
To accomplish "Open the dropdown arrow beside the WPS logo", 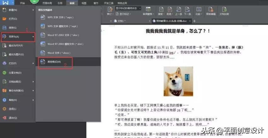I will click(x=13, y=3).
